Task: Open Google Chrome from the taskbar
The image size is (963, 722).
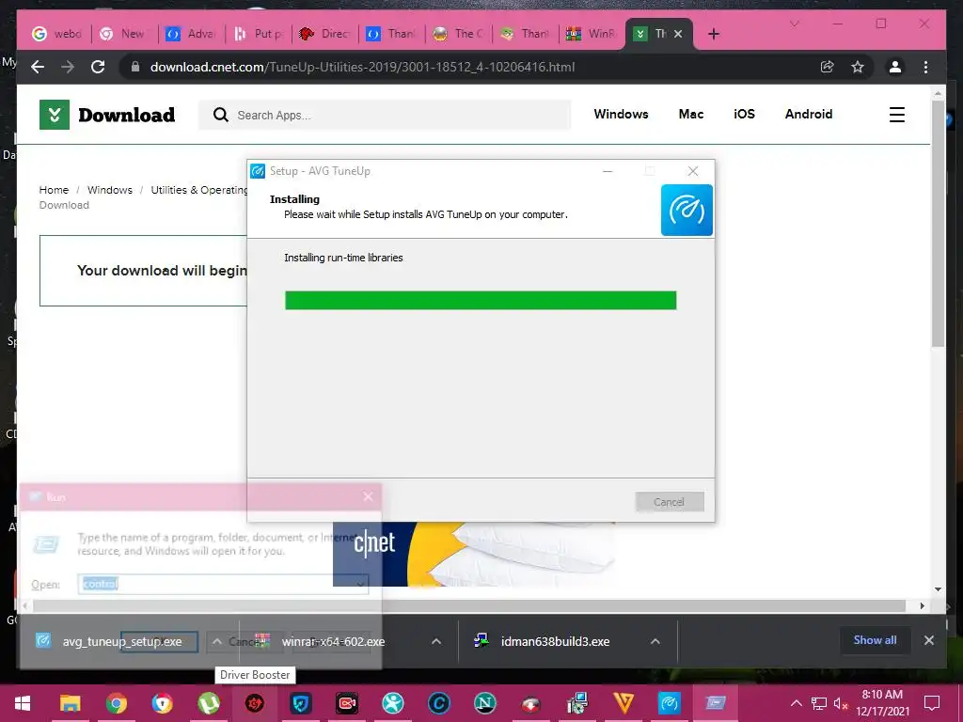Action: [x=116, y=703]
